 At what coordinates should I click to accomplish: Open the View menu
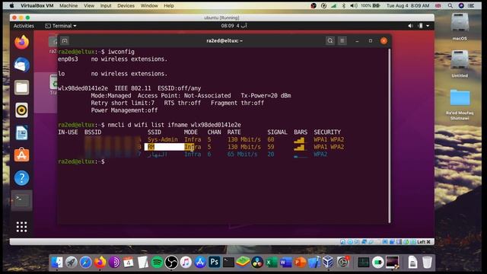[x=89, y=5]
